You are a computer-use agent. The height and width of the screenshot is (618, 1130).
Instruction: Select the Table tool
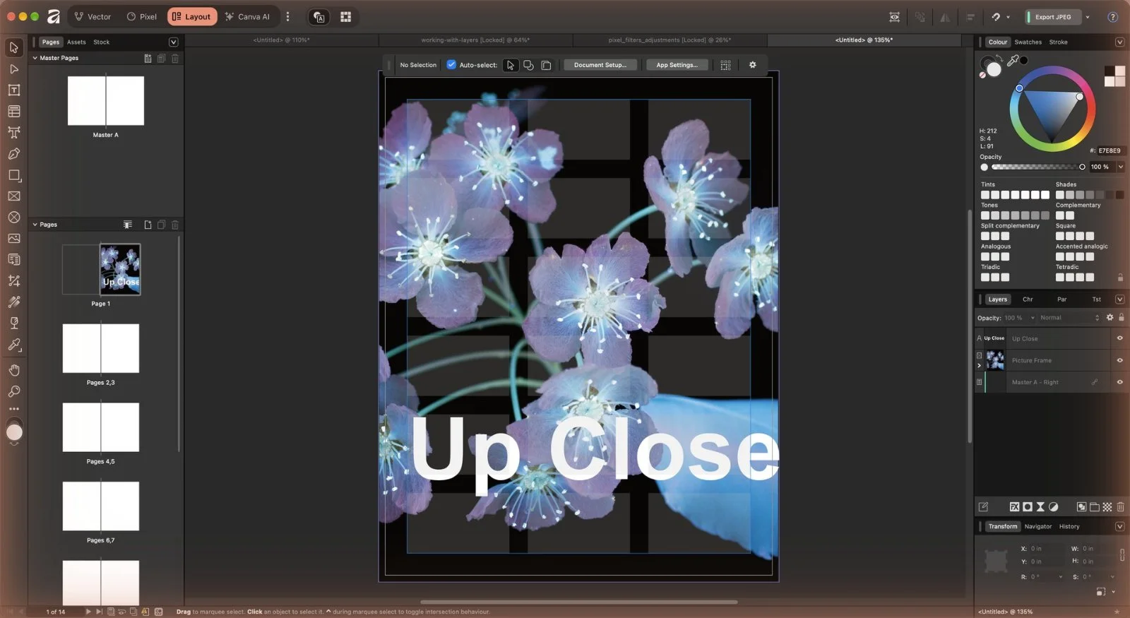(x=13, y=112)
